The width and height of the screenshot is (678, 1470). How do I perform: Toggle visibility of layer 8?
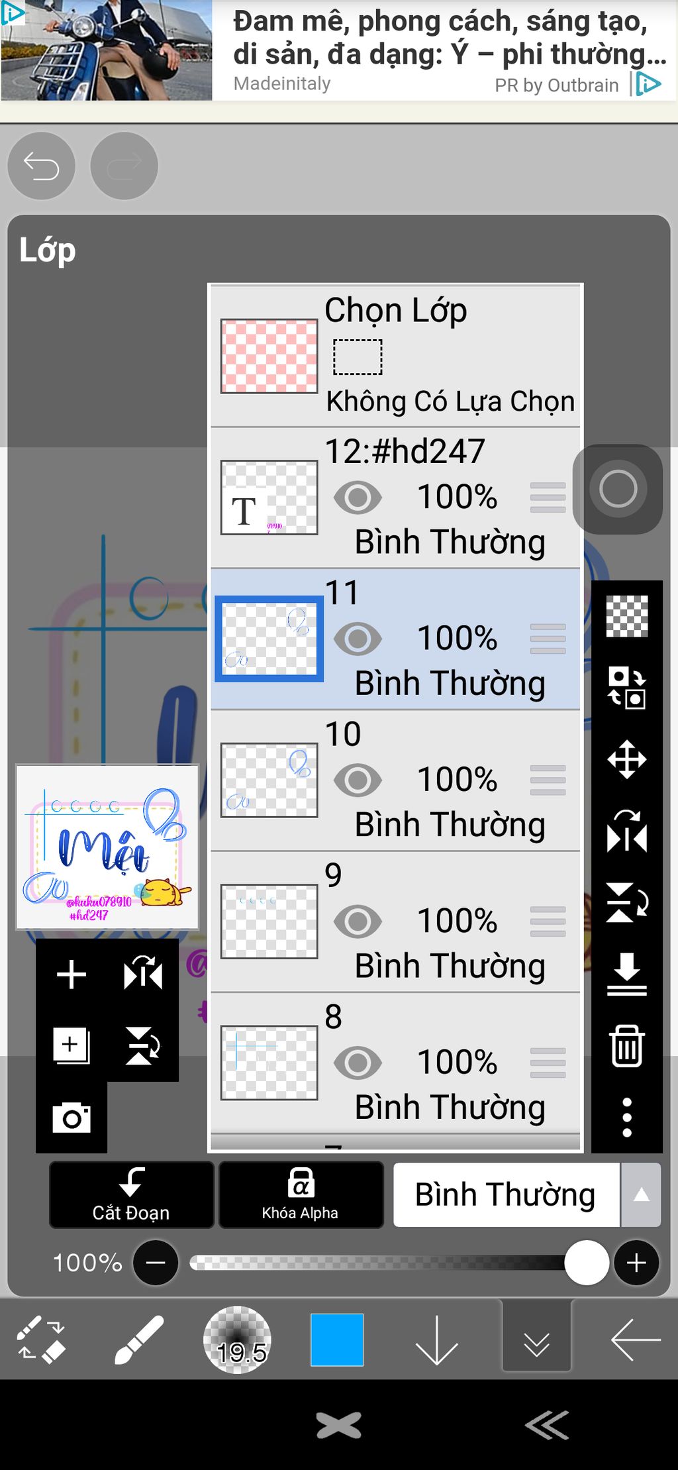[x=358, y=1063]
